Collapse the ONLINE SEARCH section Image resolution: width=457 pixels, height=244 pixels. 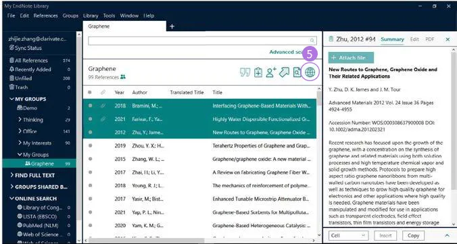pos(11,199)
